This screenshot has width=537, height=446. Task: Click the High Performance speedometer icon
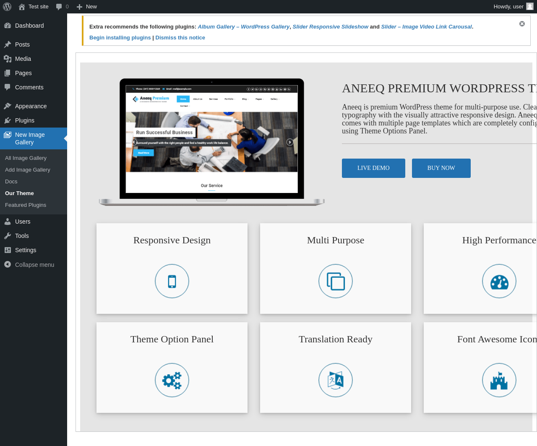[x=499, y=281]
